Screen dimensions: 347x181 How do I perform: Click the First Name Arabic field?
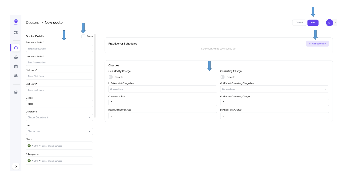pos(59,49)
